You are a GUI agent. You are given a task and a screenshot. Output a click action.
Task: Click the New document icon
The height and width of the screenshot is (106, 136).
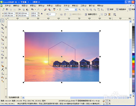(x=3, y=10)
